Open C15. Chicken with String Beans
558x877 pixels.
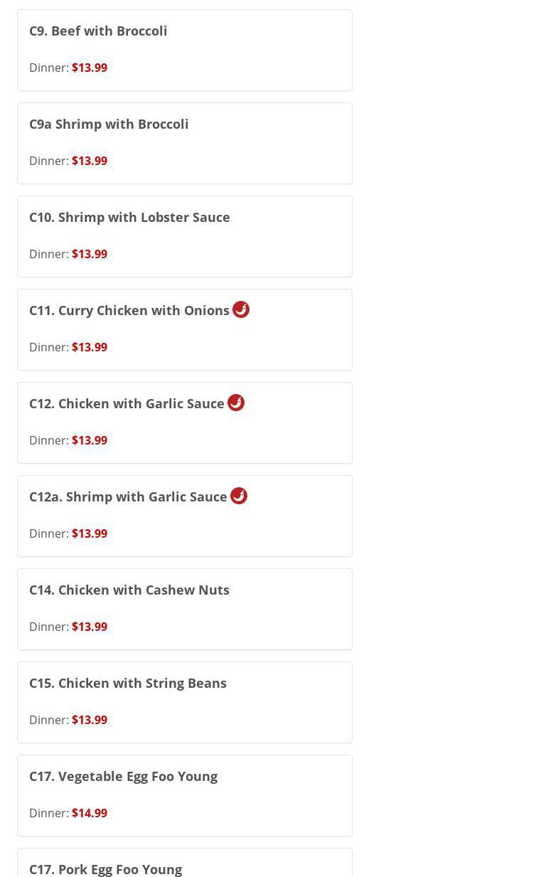click(x=128, y=683)
